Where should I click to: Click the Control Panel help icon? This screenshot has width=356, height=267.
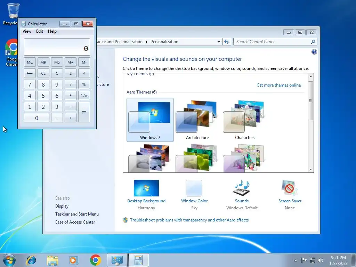point(314,52)
